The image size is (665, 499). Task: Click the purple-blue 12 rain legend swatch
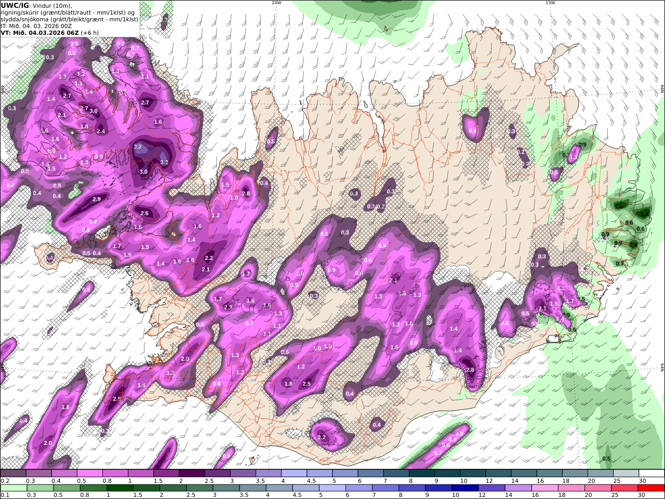[x=491, y=488]
